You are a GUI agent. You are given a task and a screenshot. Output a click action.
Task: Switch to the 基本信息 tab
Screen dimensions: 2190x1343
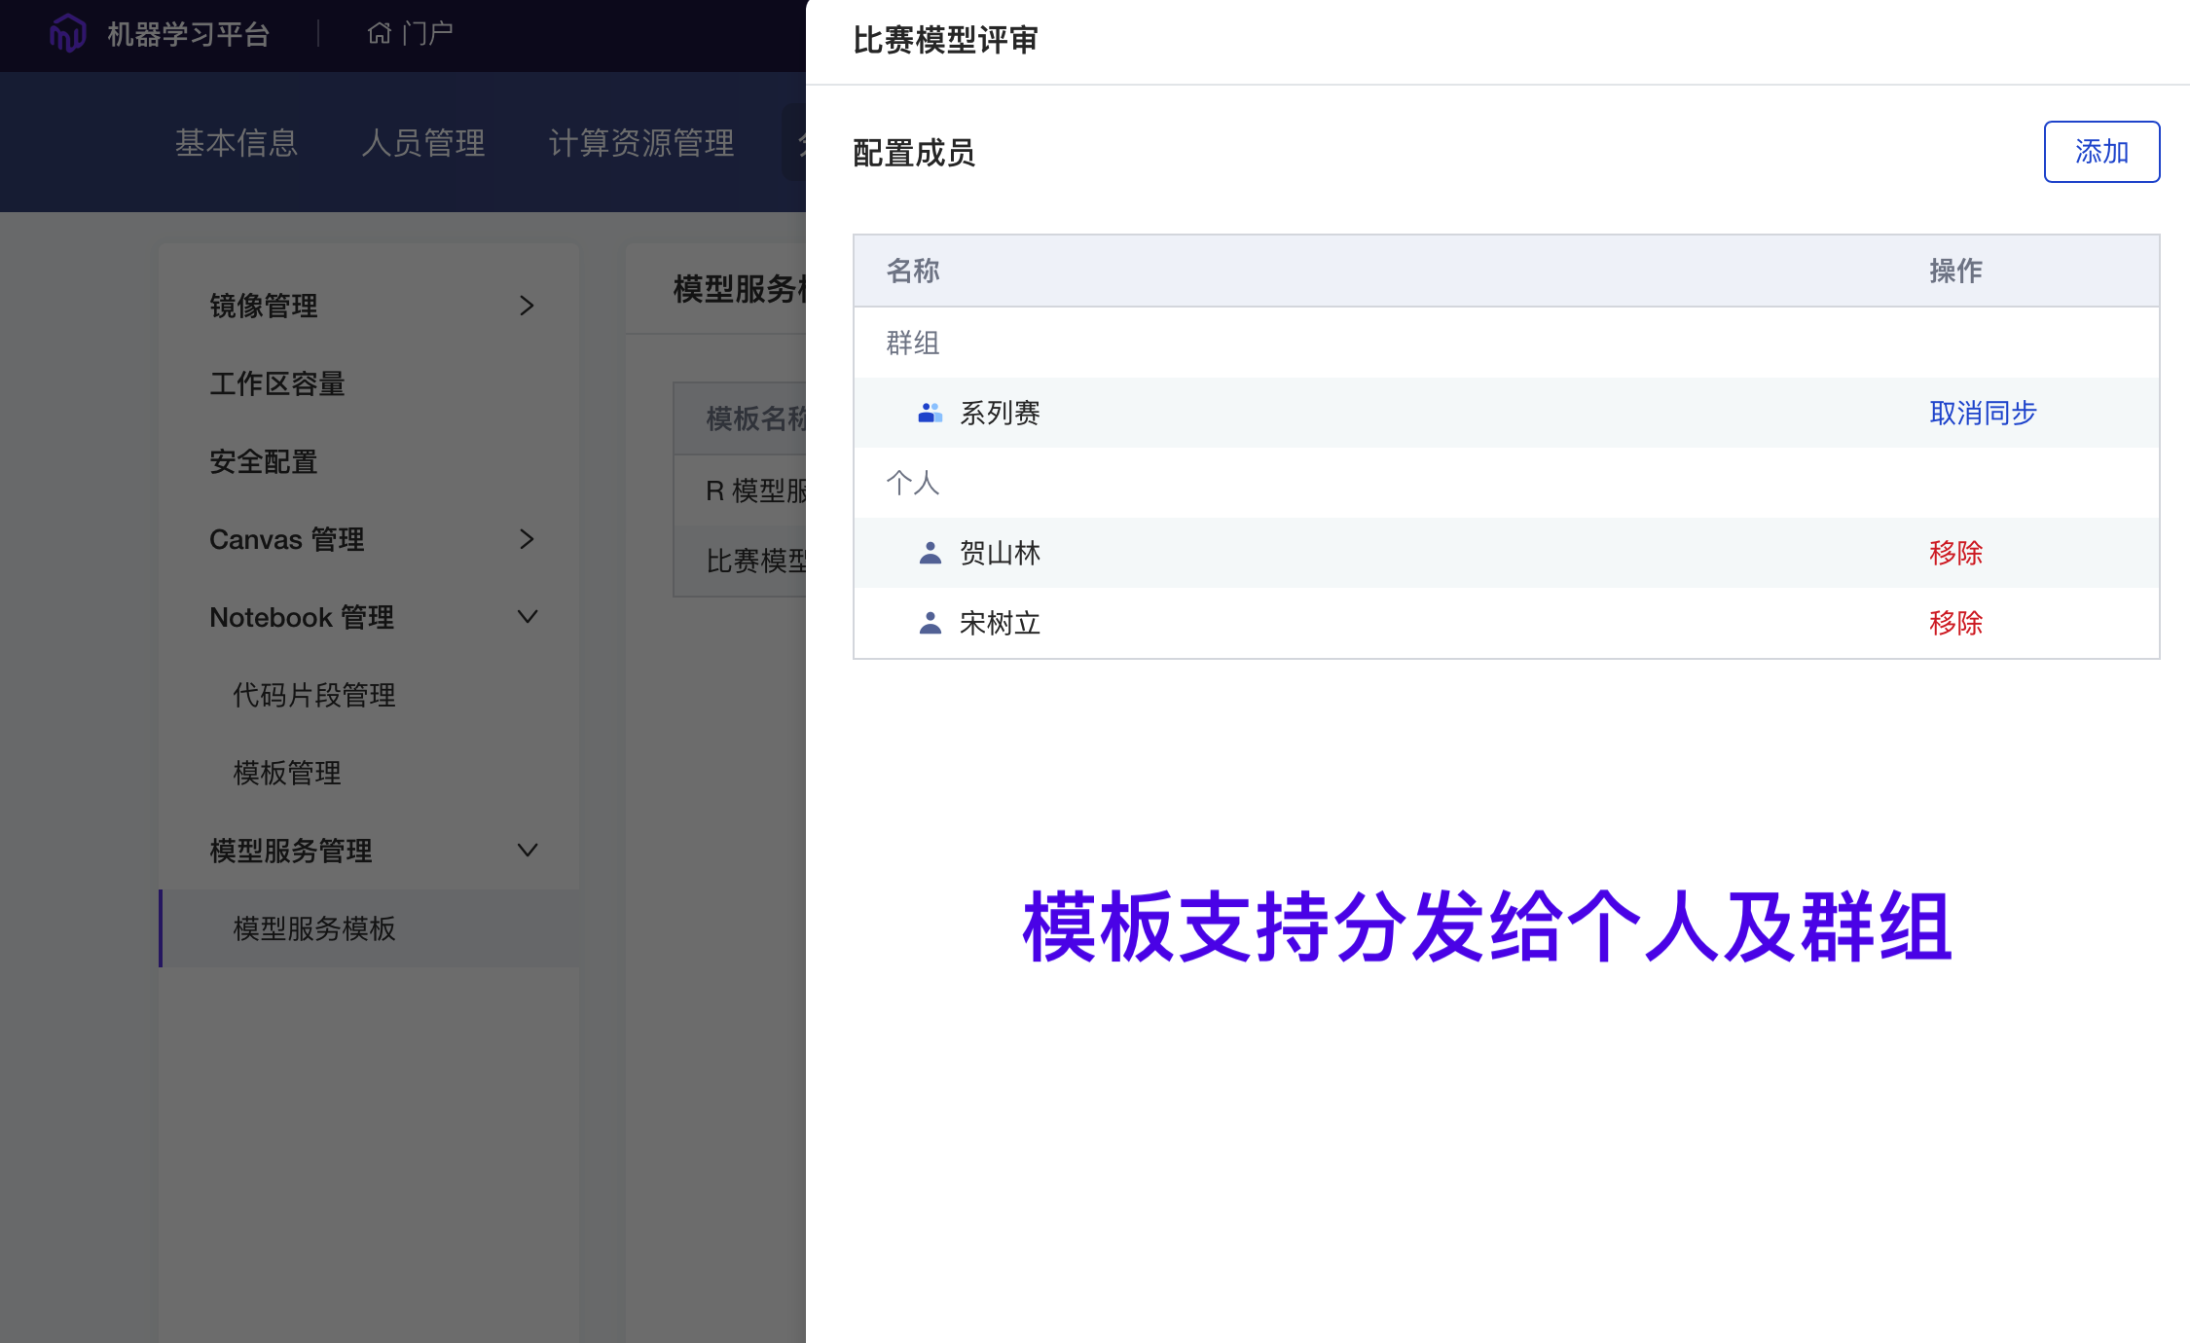click(x=237, y=143)
